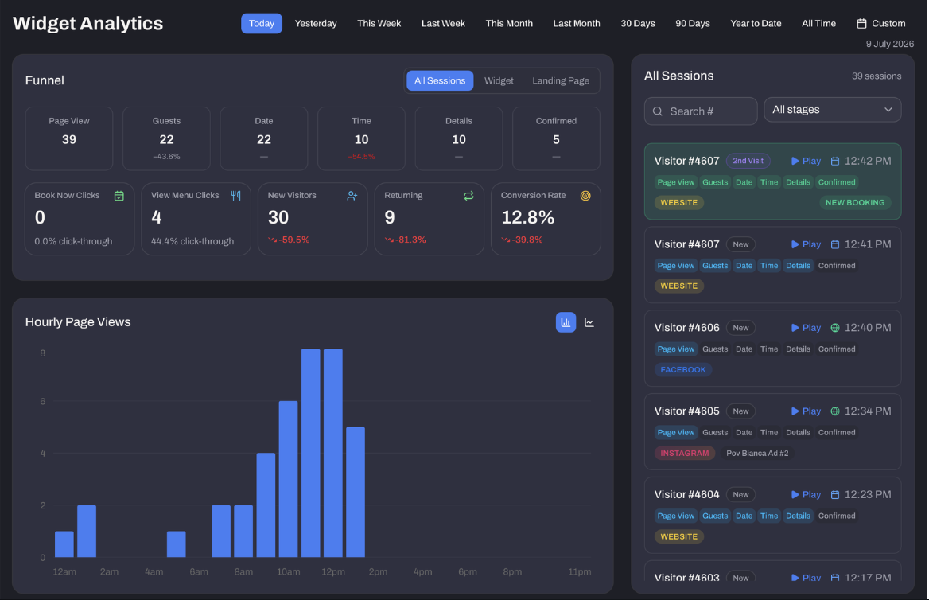Open the Time funnel card
This screenshot has height=600, width=929.
click(361, 138)
